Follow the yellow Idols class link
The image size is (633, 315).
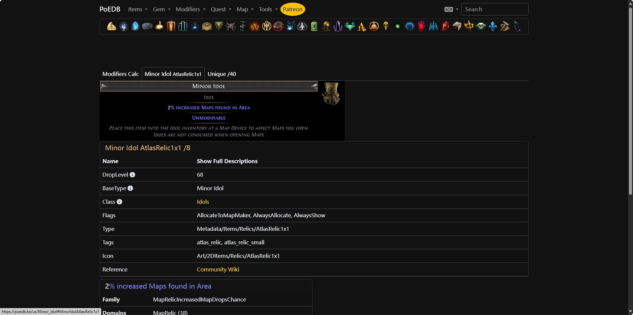point(203,202)
